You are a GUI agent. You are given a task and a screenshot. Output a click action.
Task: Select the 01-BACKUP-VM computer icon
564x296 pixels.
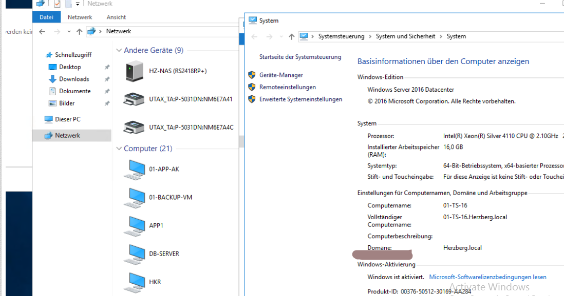134,198
